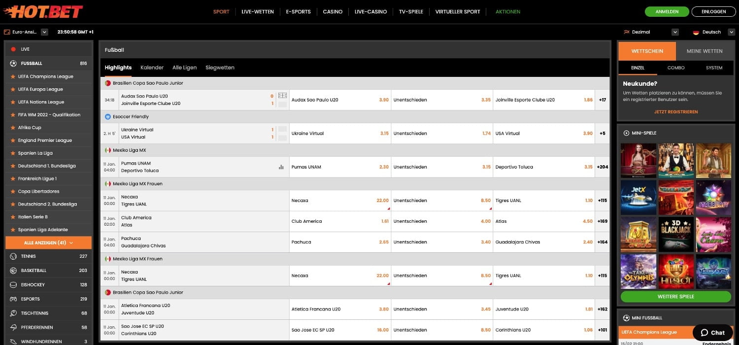Screen dimensions: 739x345
Task: Open the Live-Wetten menu
Action: (x=257, y=12)
